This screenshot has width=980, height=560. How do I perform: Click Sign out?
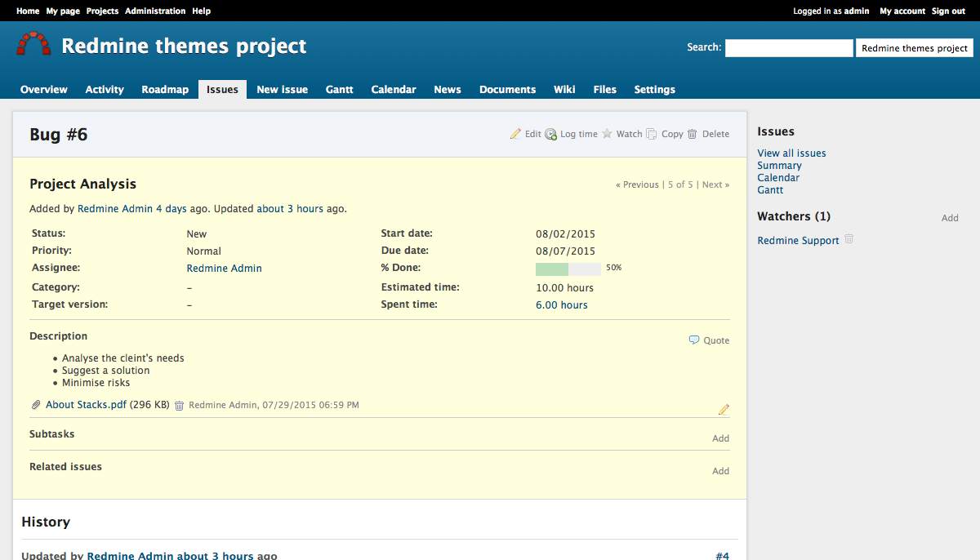(x=948, y=11)
